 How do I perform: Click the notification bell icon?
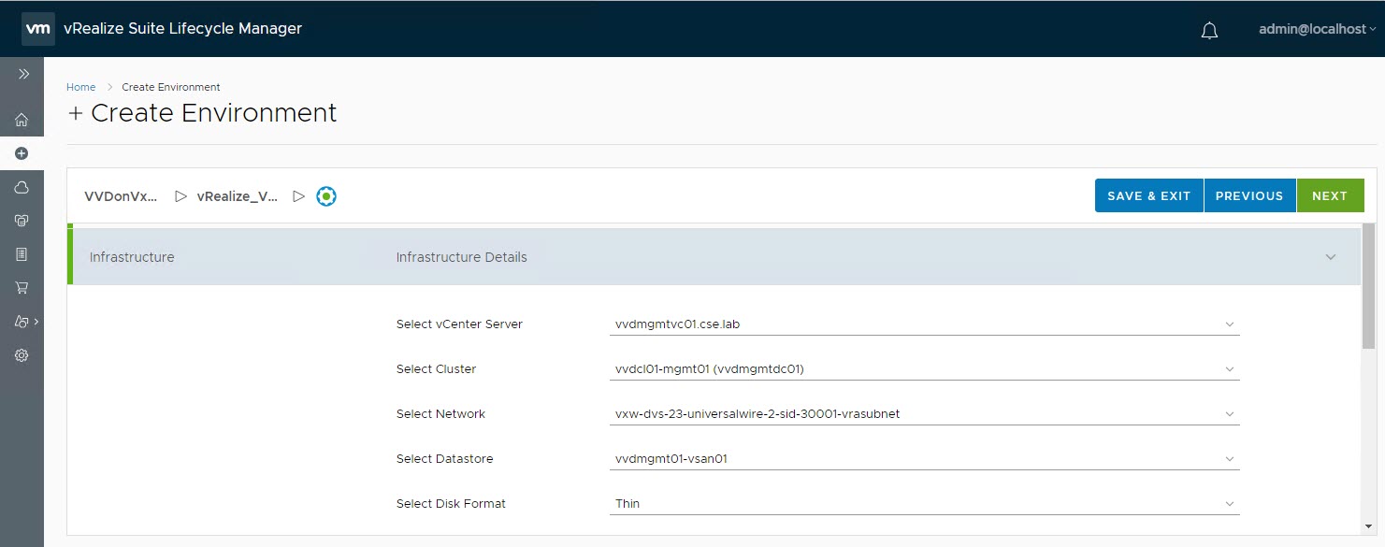click(x=1209, y=30)
